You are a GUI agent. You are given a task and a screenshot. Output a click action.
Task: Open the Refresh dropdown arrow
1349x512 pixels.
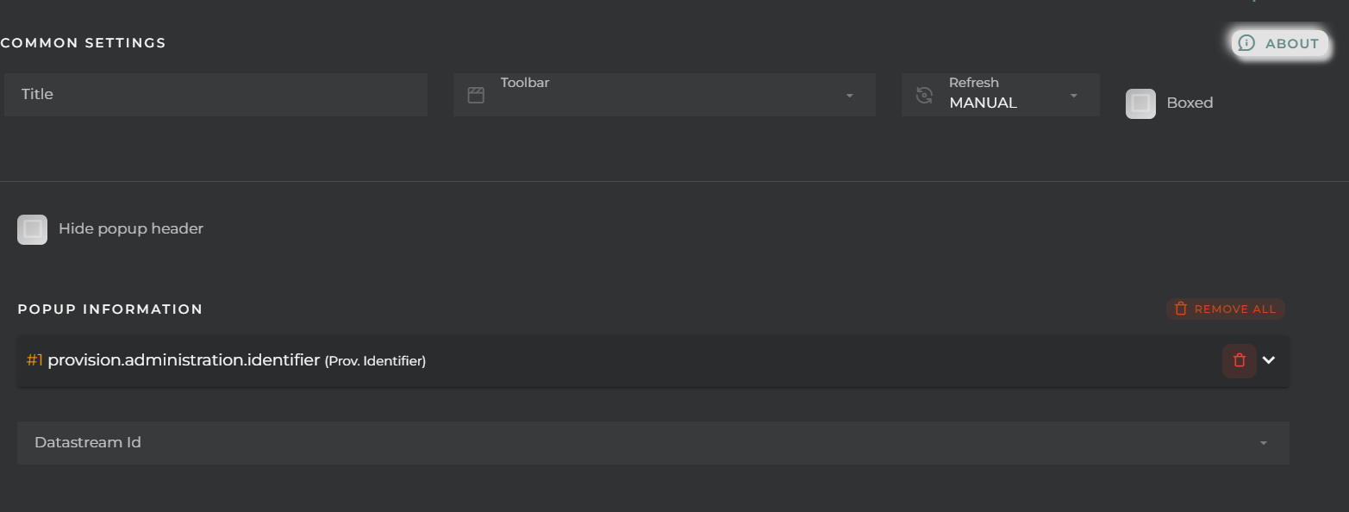pos(1073,95)
